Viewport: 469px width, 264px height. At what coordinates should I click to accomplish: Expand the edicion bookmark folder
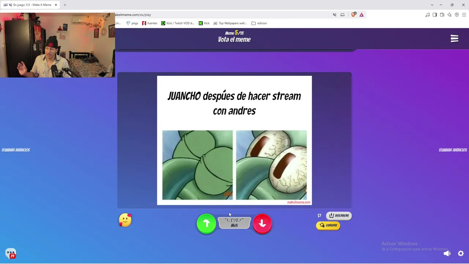point(259,23)
